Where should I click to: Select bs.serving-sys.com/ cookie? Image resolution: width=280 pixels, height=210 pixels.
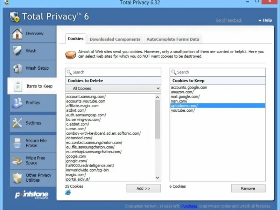click(83, 120)
